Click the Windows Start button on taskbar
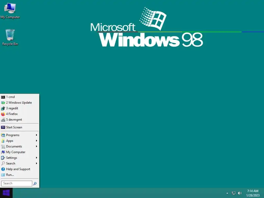Viewport: 264px width, 198px height. [6, 193]
